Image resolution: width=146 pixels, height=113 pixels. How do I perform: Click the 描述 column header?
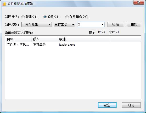(x=84, y=39)
